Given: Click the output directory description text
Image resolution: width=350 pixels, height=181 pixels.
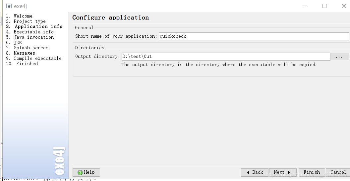Looking at the screenshot, I should tap(219, 65).
